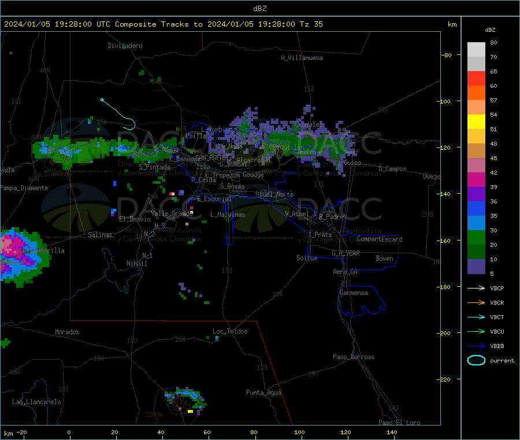Click the Goudge map label
Image resolution: width=520 pixels, height=440 pixels.
coord(253,175)
